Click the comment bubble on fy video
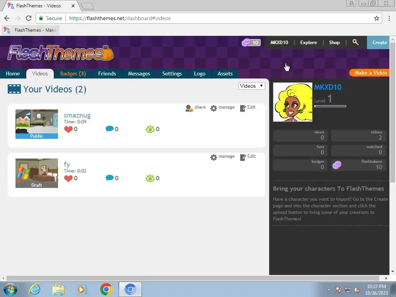Viewport: 396px width, 297px height. (109, 178)
